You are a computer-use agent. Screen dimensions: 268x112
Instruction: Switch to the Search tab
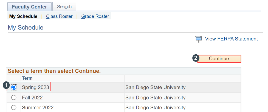click(x=64, y=7)
